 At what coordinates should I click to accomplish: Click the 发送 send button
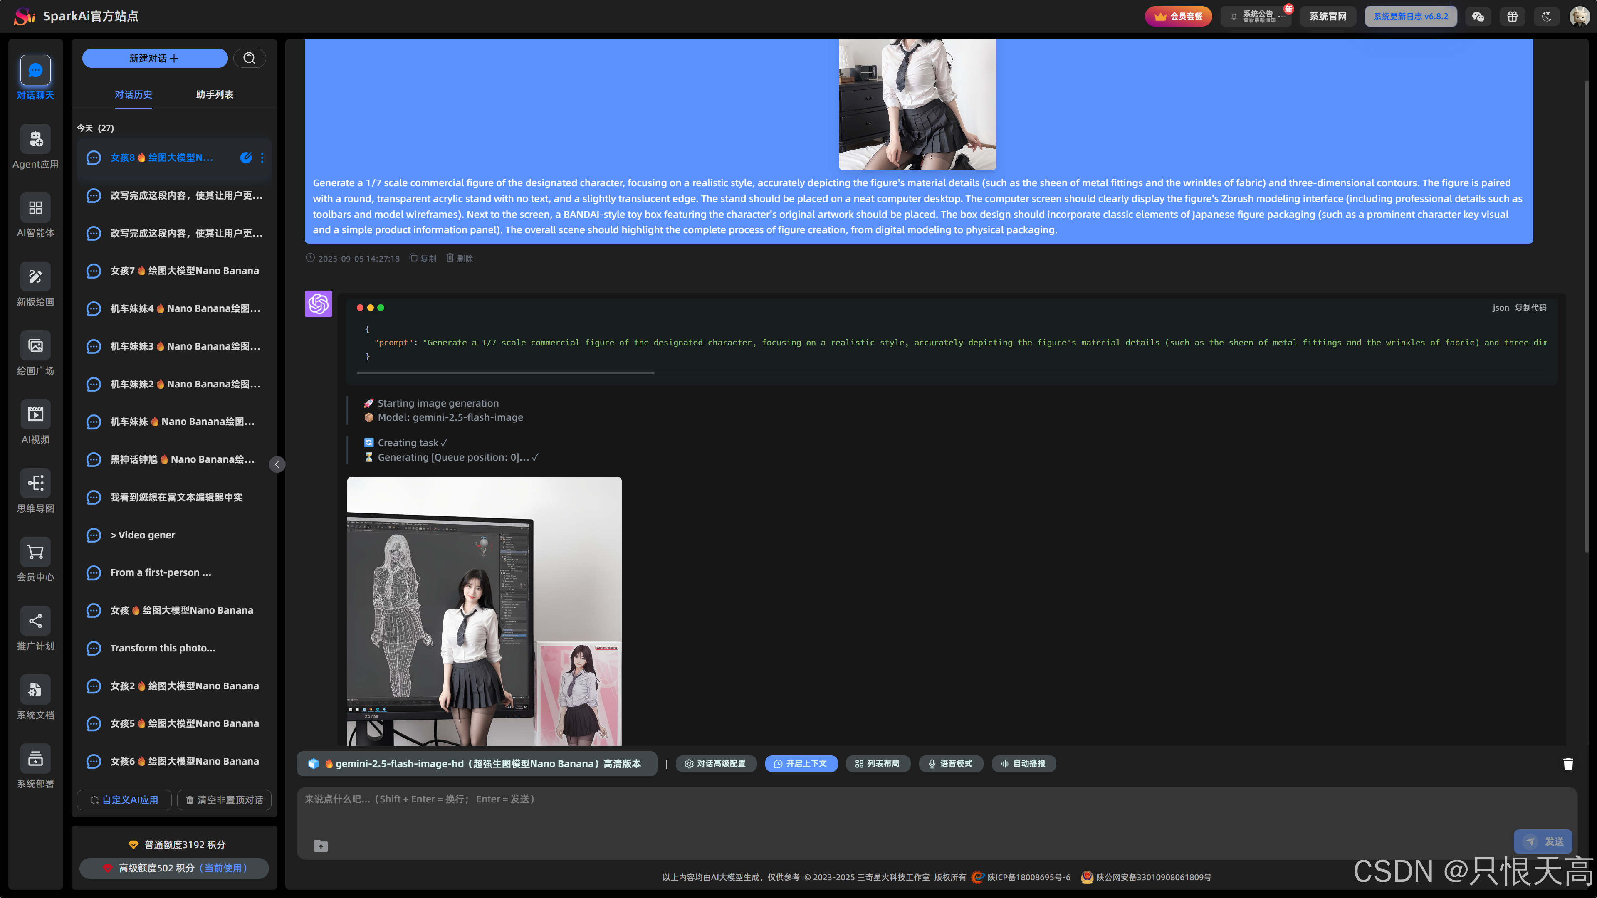click(x=1543, y=841)
